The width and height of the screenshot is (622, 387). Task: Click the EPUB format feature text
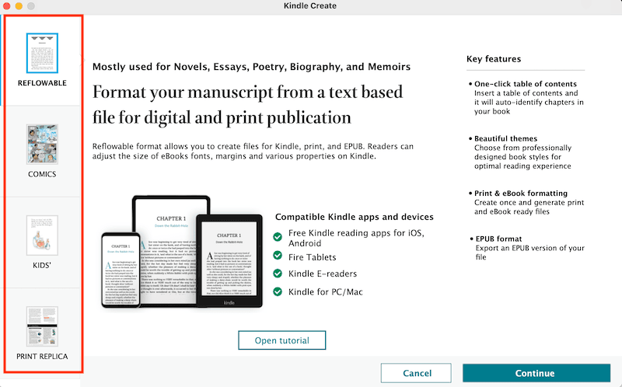pos(527,248)
